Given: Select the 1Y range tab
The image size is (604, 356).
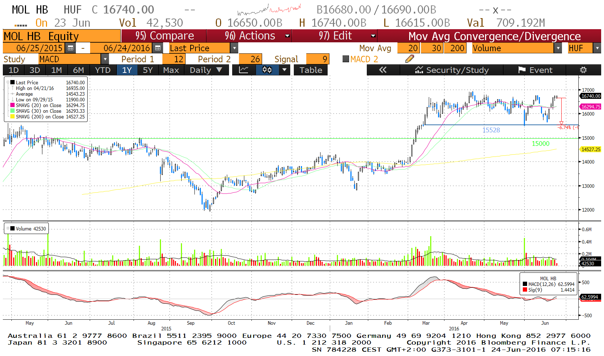Looking at the screenshot, I should point(127,70).
